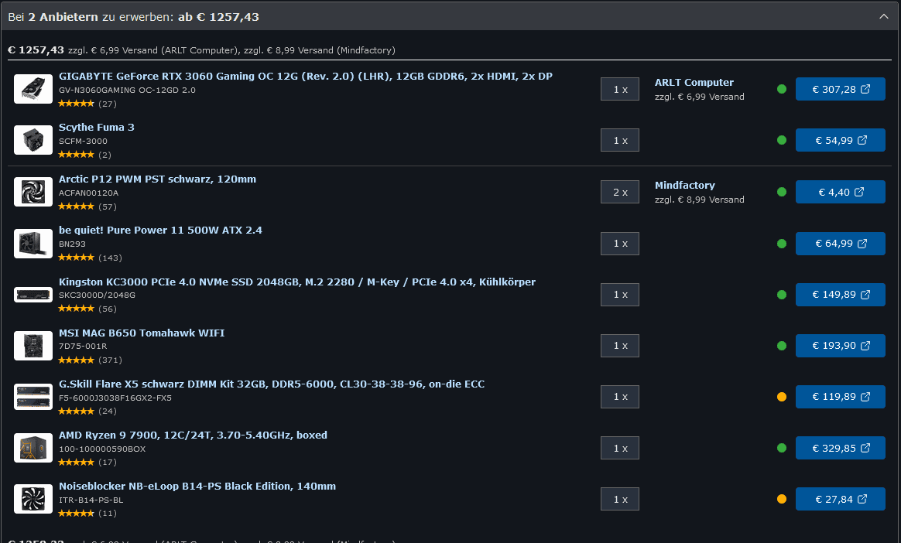The image size is (901, 543).
Task: Click the GIGABYTE graphics card thumbnail
Action: (33, 89)
